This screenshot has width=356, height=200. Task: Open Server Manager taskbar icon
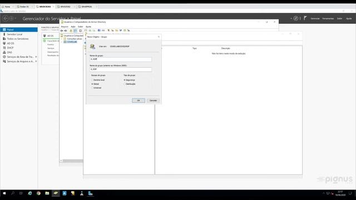90,193
